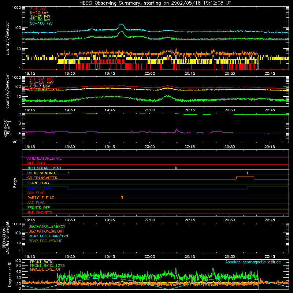
Task: Click the DECIMATION ENERGY or weight axis title
Action: [5, 238]
